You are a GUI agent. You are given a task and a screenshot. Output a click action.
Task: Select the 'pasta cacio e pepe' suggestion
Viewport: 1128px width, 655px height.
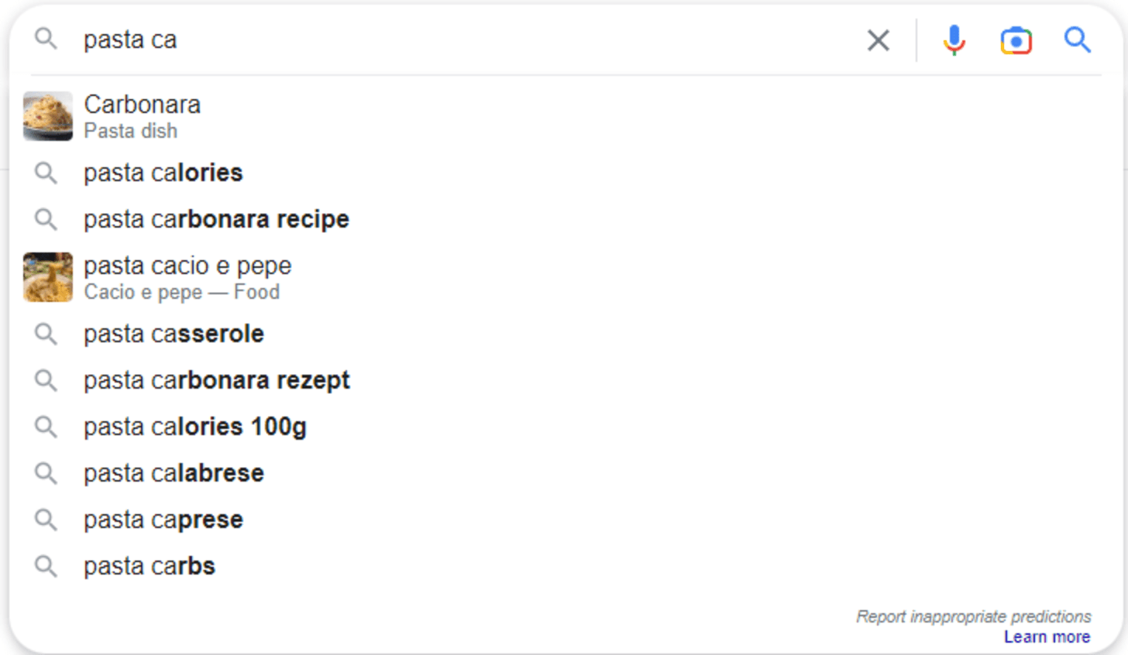(187, 266)
